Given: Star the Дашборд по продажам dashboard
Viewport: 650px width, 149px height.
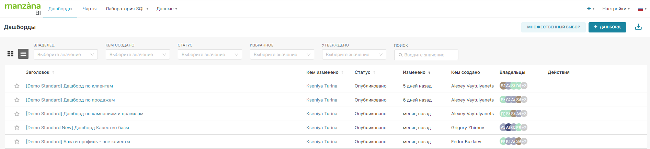Looking at the screenshot, I should click(17, 100).
